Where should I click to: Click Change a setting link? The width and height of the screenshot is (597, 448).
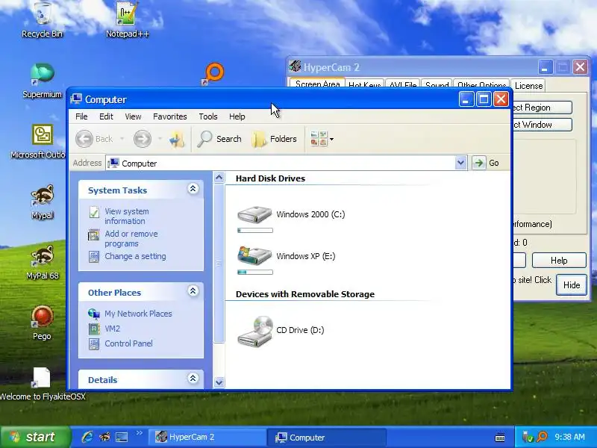pos(135,256)
